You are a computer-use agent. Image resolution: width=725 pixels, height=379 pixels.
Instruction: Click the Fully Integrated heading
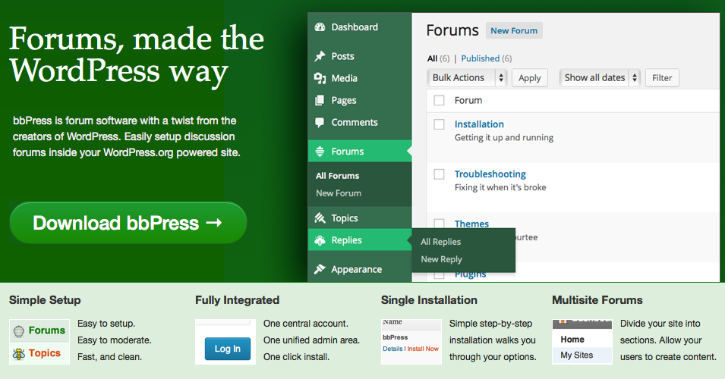coord(237,300)
